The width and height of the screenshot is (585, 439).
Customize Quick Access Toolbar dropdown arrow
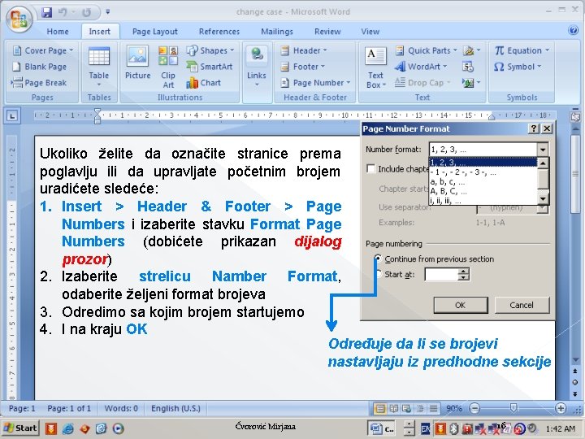(108, 12)
